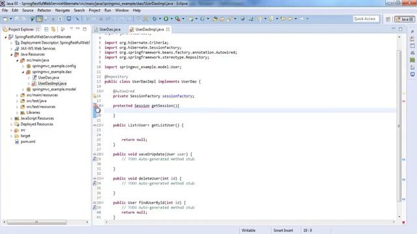Screen dimensions: 417x234
Task: Open the Source menu
Action: tap(27, 10)
